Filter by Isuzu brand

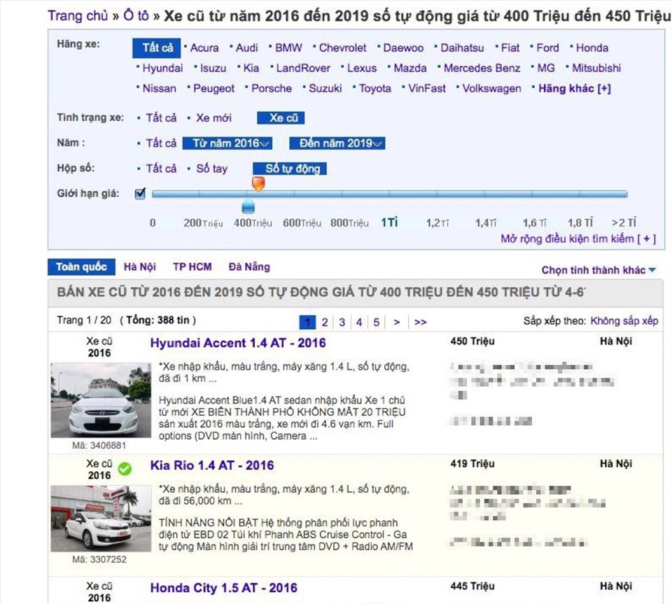pos(213,68)
